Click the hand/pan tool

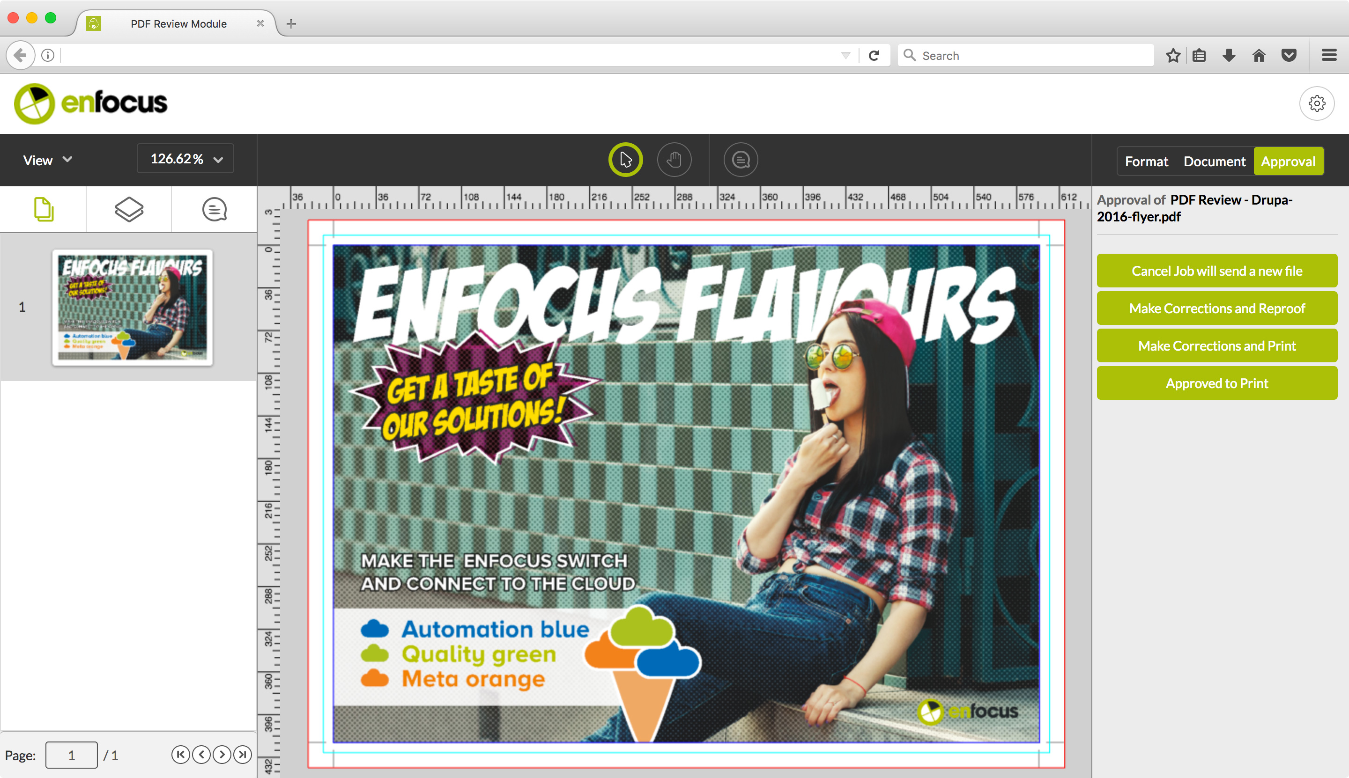[674, 159]
